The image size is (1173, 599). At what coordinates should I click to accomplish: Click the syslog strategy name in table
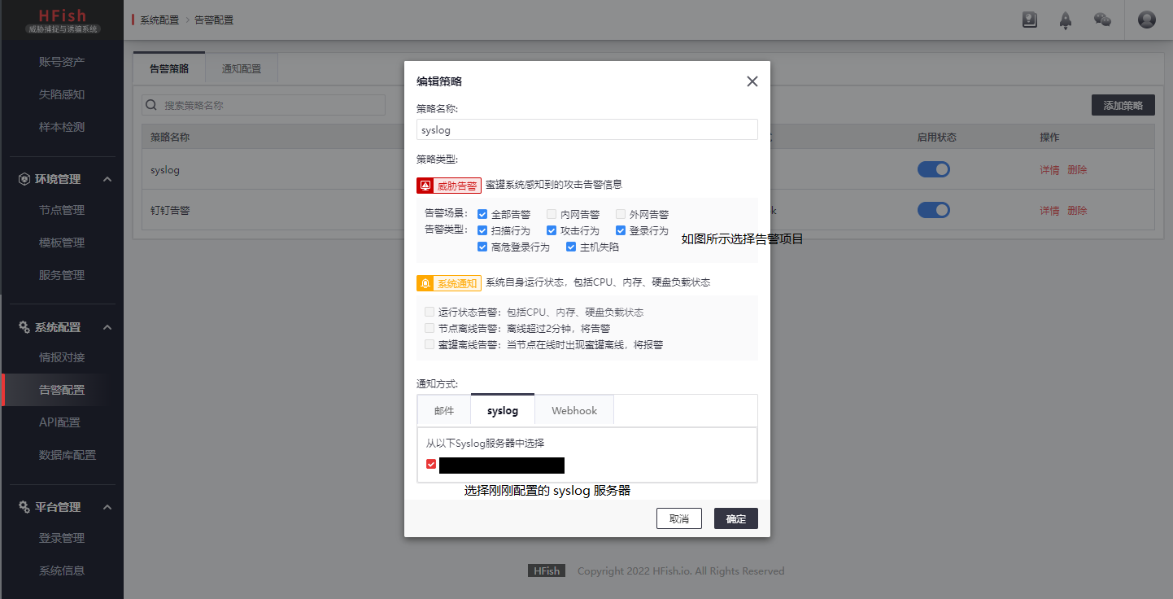click(x=165, y=170)
